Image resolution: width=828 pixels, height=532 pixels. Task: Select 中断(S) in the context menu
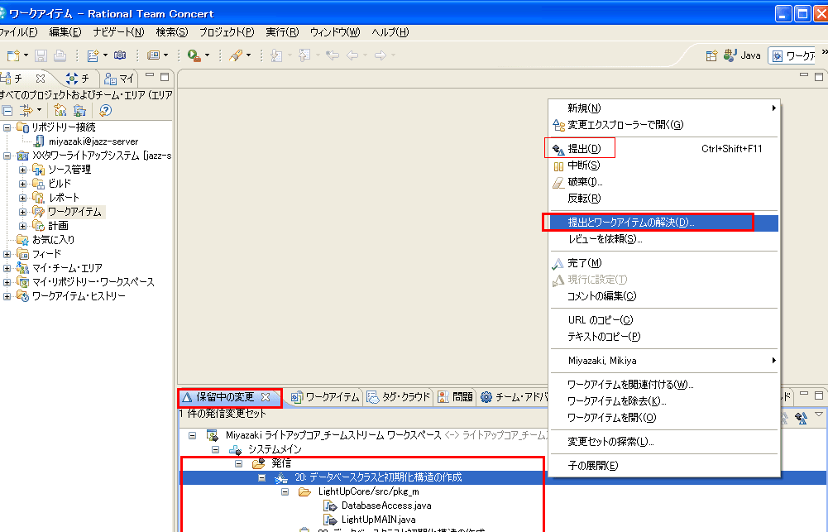[663, 165]
